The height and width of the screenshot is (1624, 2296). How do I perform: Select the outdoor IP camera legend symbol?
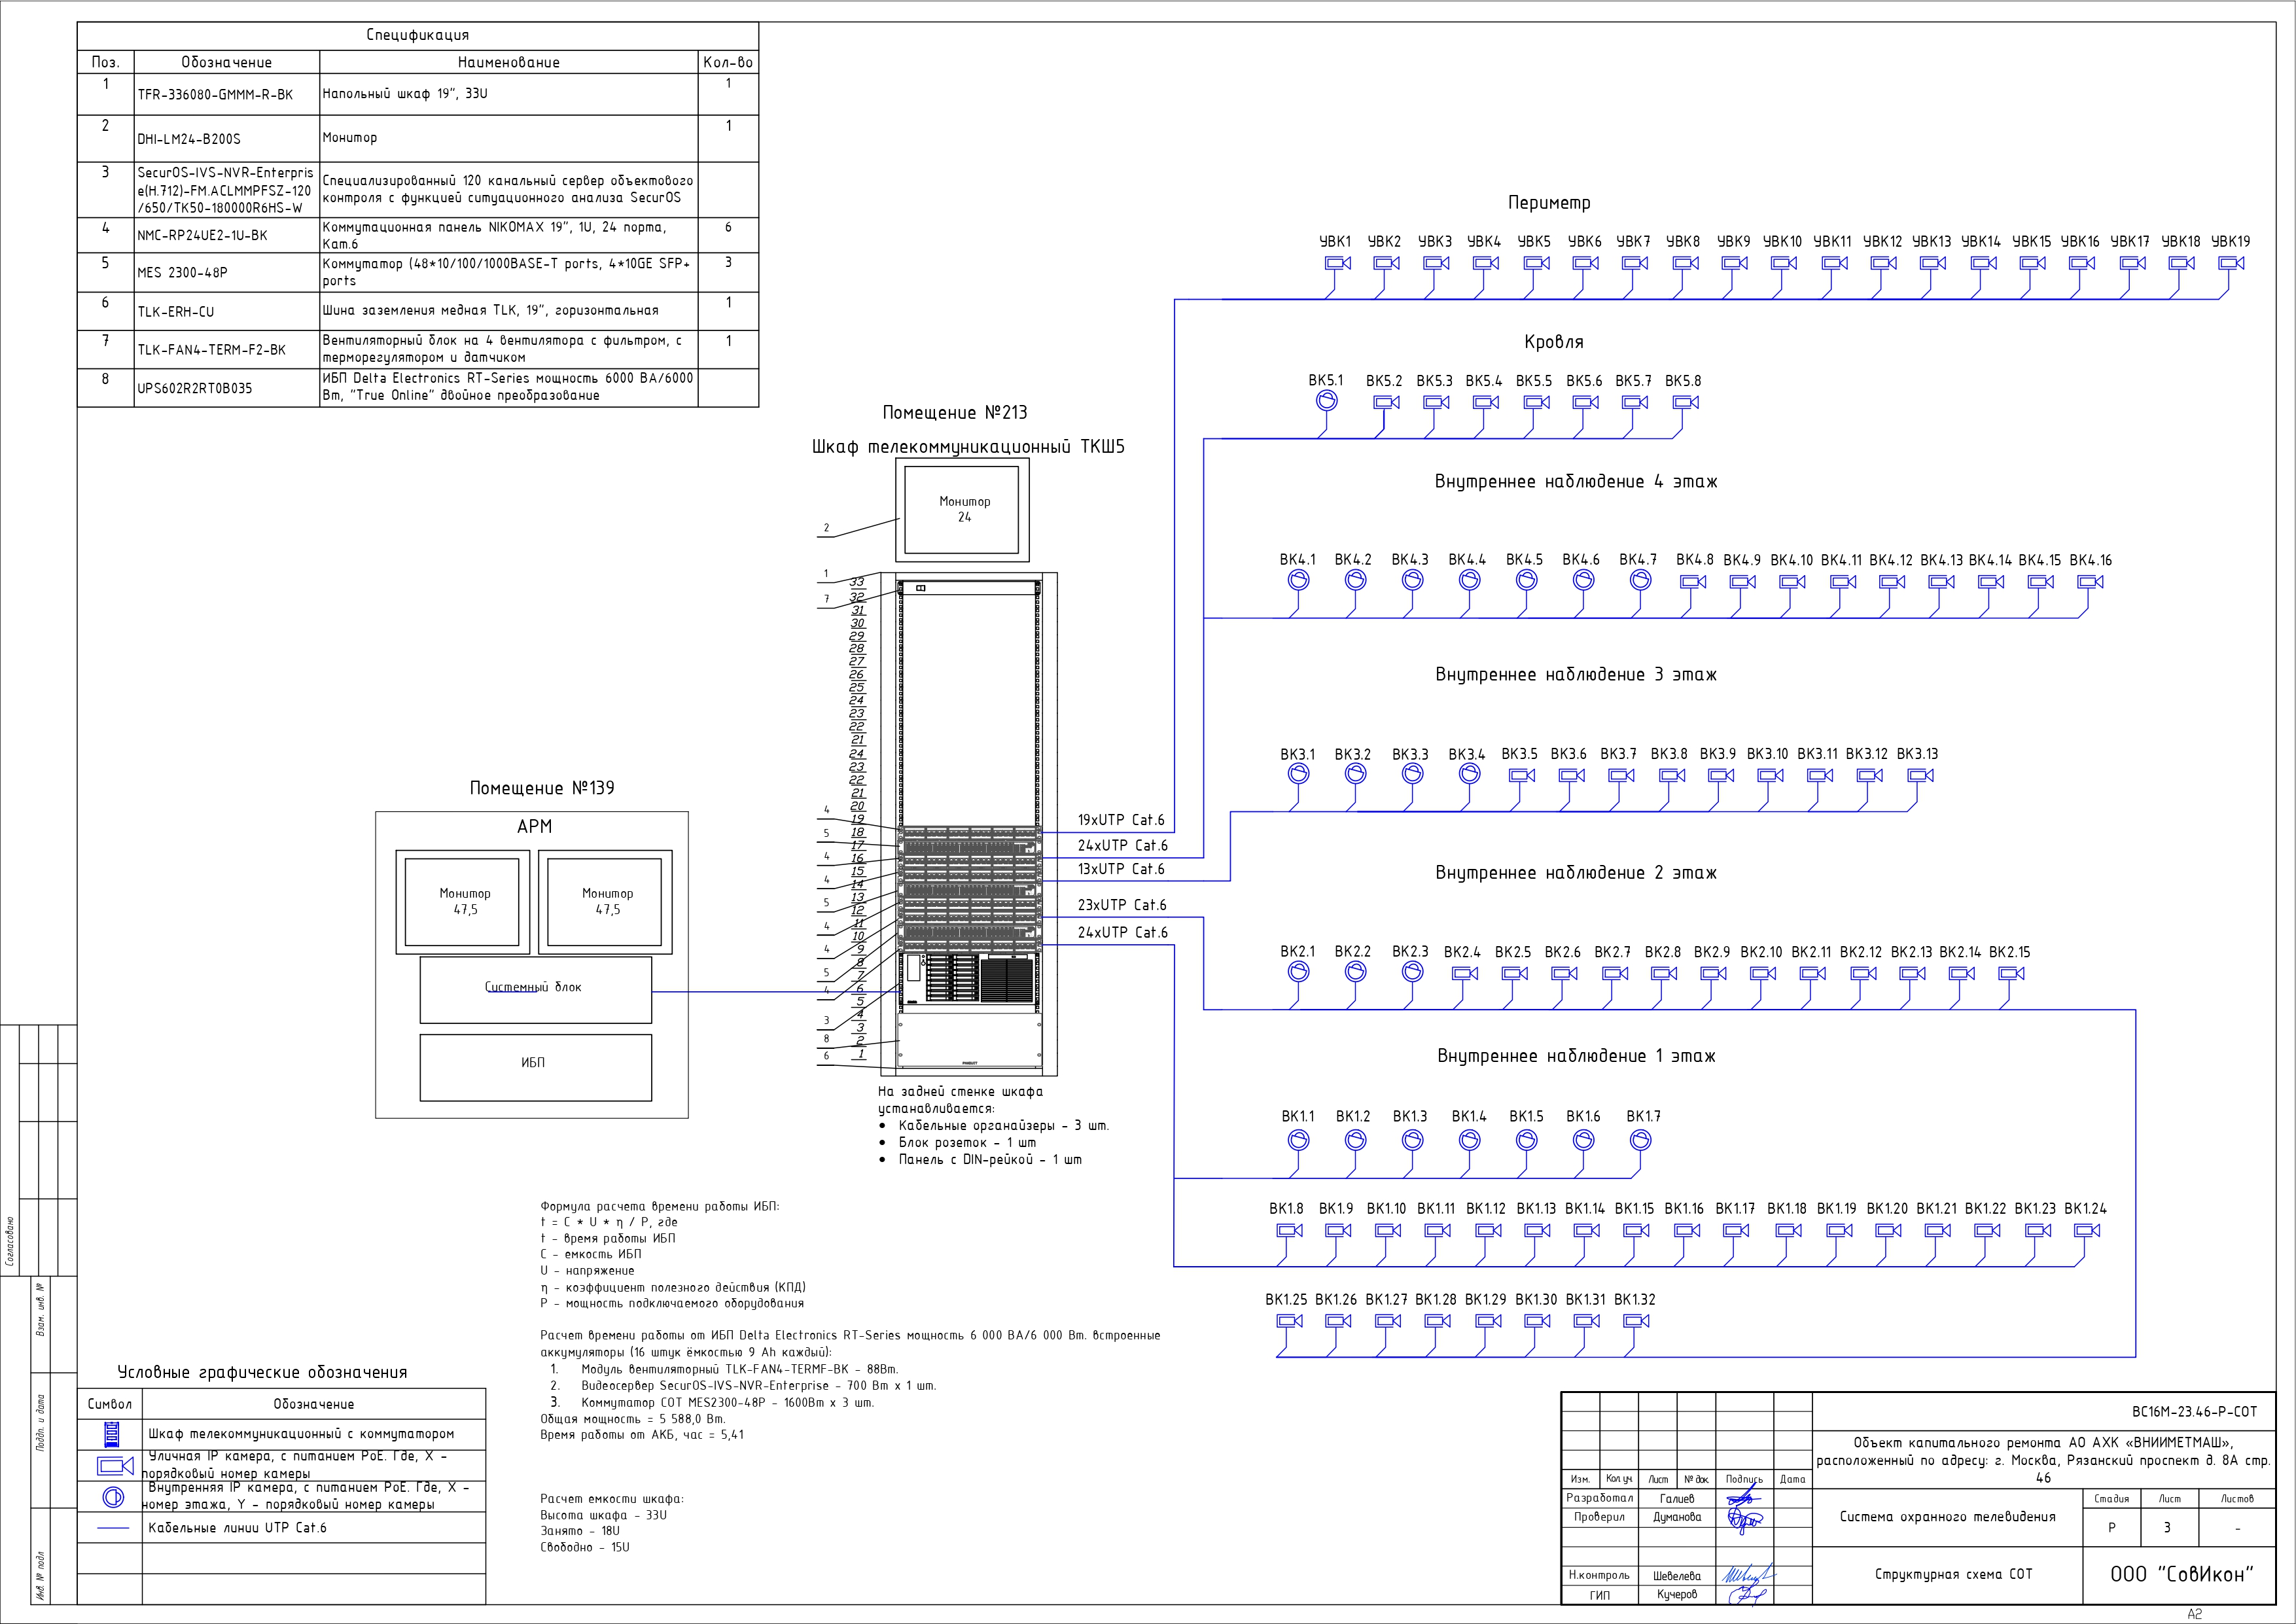(x=115, y=1466)
